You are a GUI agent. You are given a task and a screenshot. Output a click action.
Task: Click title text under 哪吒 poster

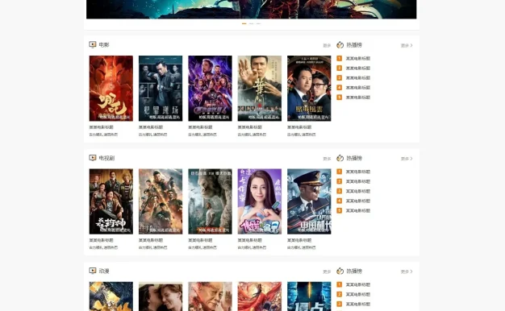click(101, 127)
